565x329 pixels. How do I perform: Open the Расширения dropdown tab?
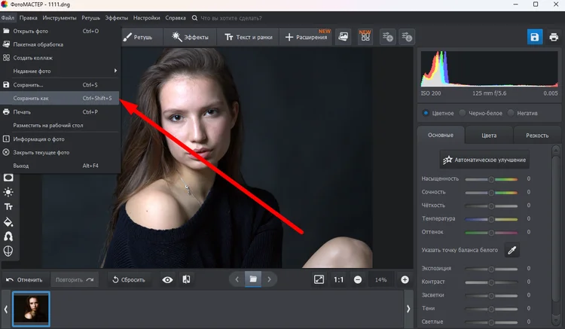pos(306,37)
